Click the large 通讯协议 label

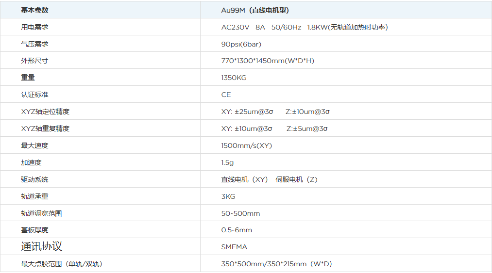click(41, 246)
